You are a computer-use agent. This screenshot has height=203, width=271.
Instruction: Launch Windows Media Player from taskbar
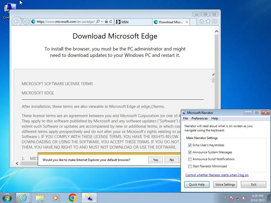[56, 198]
